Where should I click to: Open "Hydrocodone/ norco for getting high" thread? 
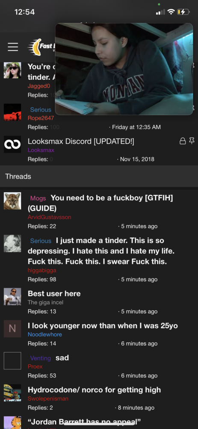(x=95, y=390)
